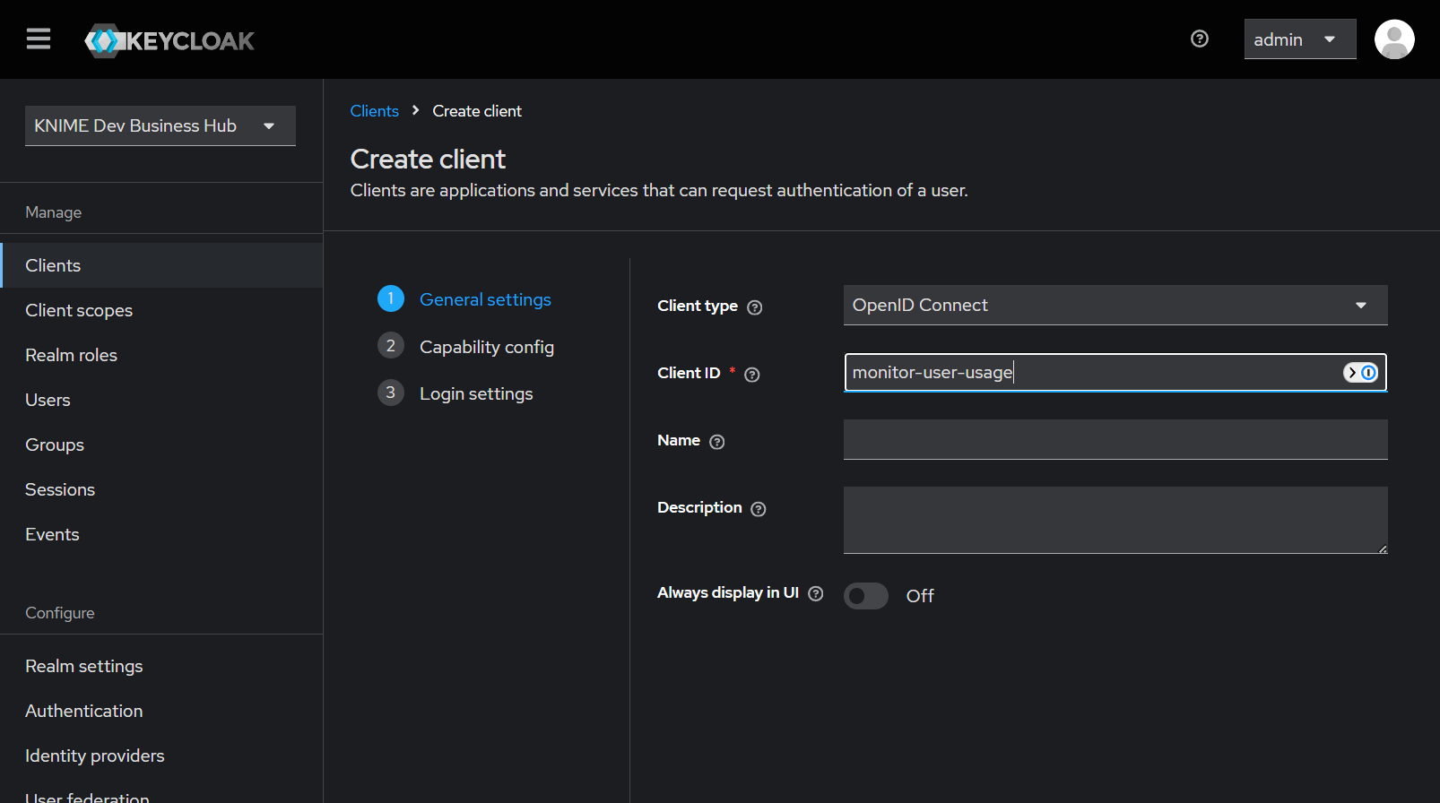Click the help question mark icon in header
This screenshot has width=1440, height=803.
pyautogui.click(x=1199, y=39)
